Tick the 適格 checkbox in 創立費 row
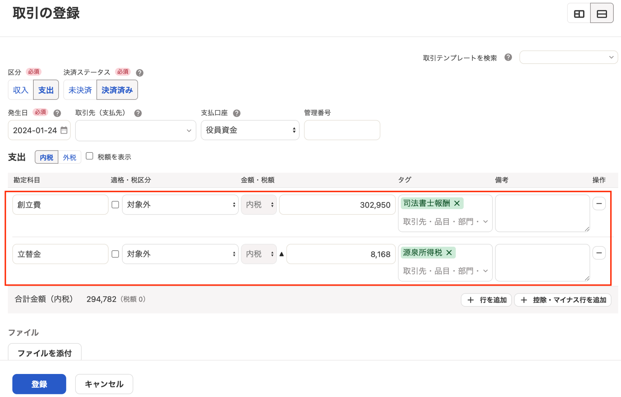 [x=115, y=205]
